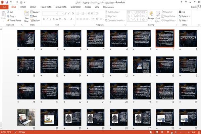Viewport: 201px width, 134px height.
Task: Open the Shape Fill dropdown
Action: tap(167, 12)
